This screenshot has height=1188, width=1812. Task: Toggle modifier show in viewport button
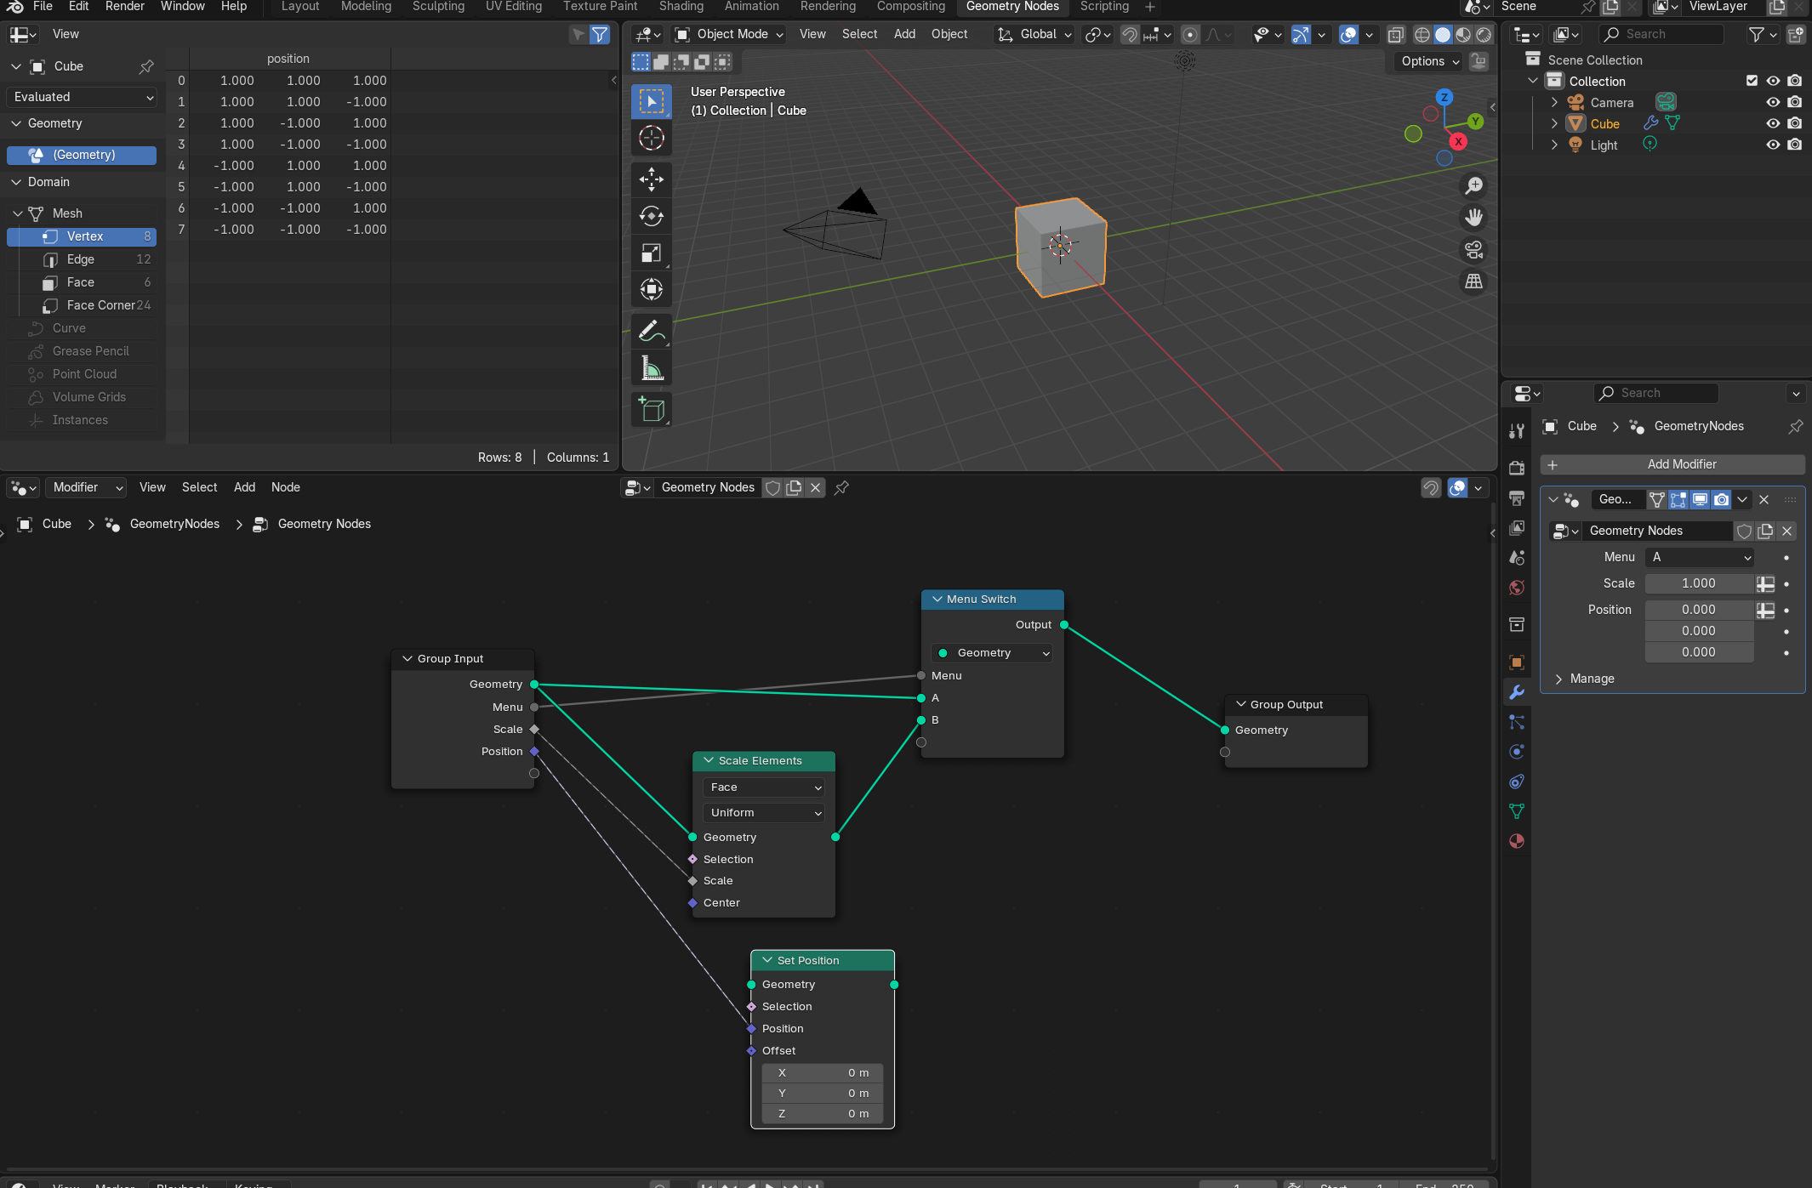[1700, 499]
